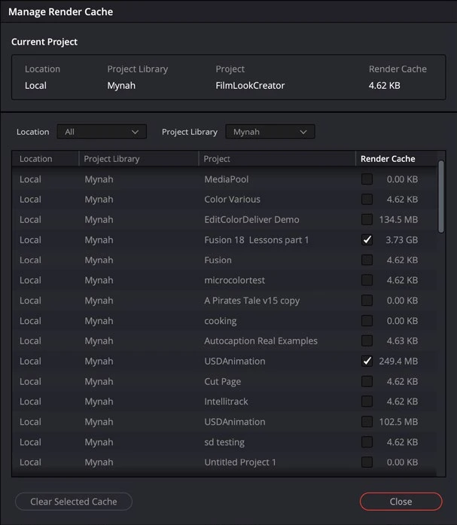
Task: Sort by the Location column header
Action: [45, 159]
